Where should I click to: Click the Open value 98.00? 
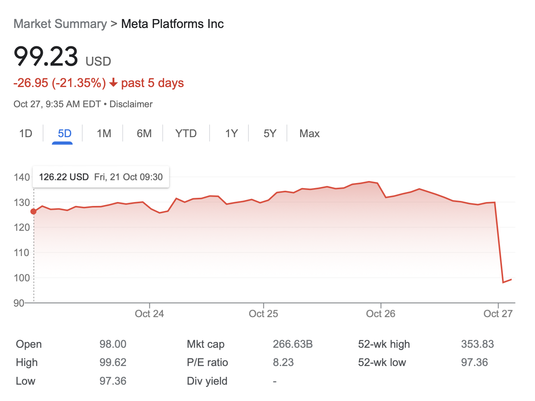(113, 344)
